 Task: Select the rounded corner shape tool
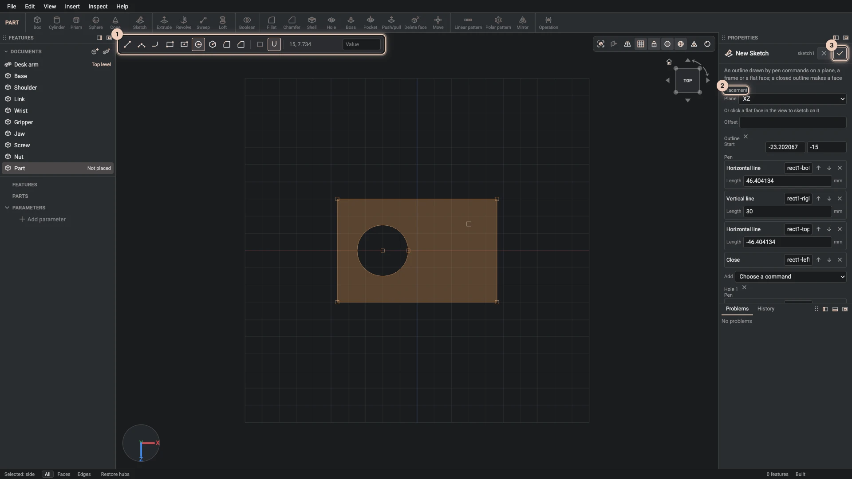[227, 44]
